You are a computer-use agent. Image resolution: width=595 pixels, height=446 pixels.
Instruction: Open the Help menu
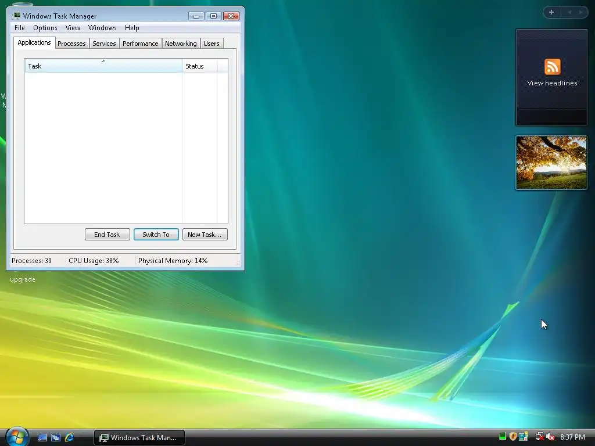(x=132, y=28)
